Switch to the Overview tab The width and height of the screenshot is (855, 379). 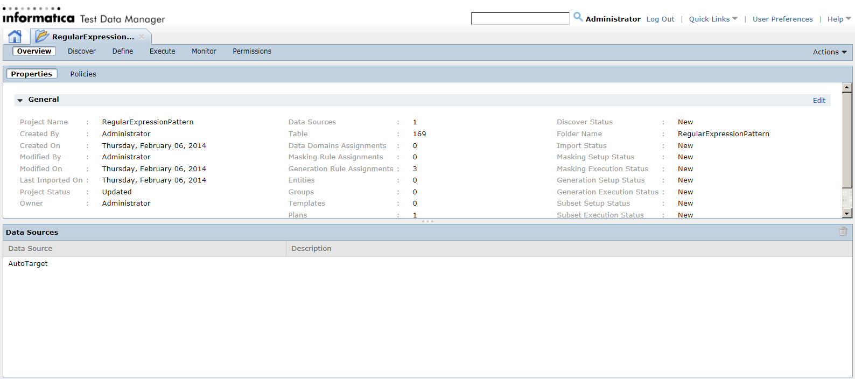click(x=34, y=51)
